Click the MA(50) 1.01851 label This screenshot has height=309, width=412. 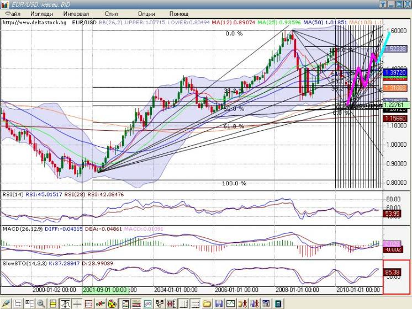pos(325,22)
